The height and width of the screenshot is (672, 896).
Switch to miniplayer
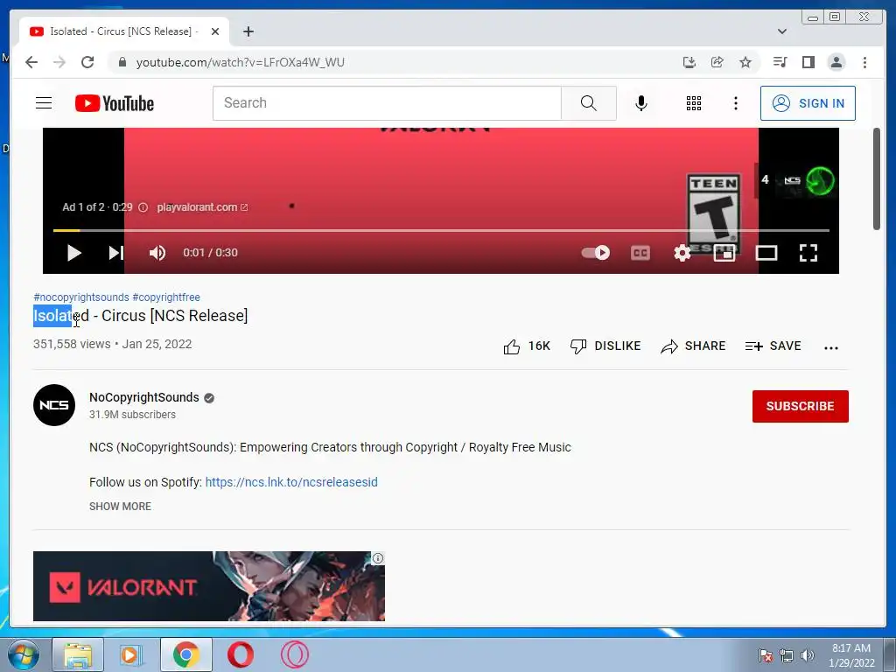(x=724, y=253)
